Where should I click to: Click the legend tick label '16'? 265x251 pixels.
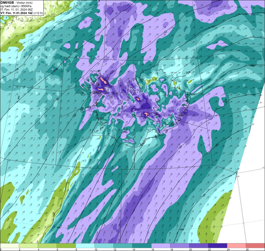point(153,249)
